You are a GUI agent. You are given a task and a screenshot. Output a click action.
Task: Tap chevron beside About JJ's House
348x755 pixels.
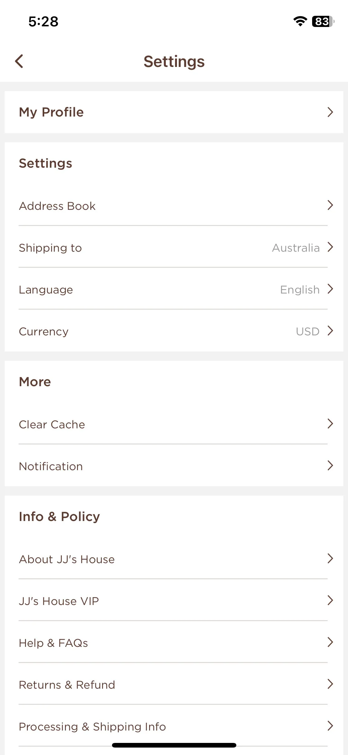330,558
